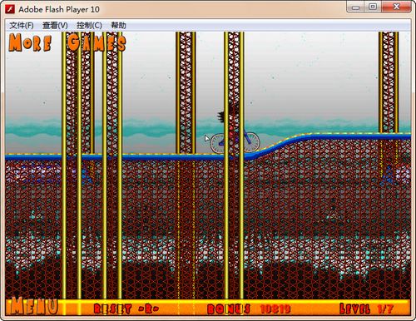Click the Bonus score counter
Image resolution: width=416 pixels, height=321 pixels.
click(x=249, y=309)
